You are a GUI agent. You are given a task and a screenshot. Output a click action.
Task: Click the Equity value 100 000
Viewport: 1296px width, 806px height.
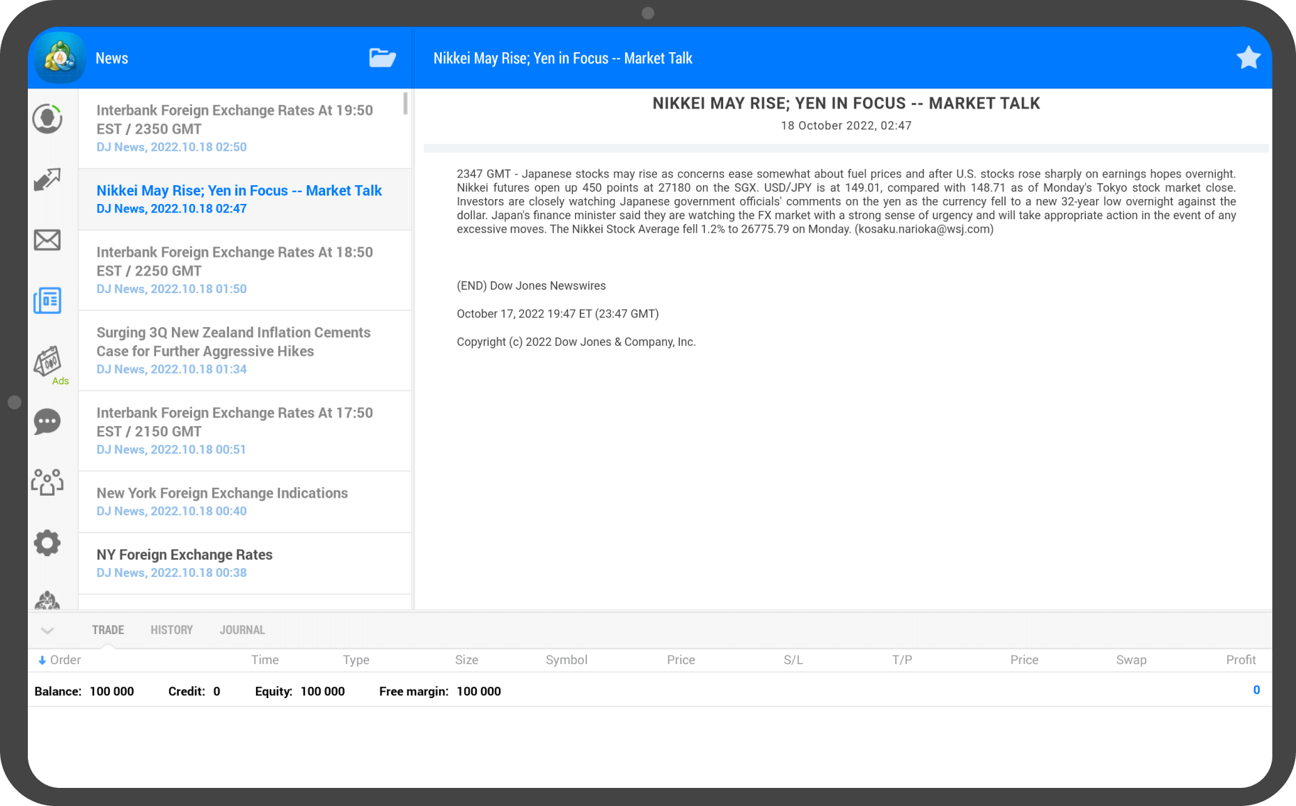(322, 691)
